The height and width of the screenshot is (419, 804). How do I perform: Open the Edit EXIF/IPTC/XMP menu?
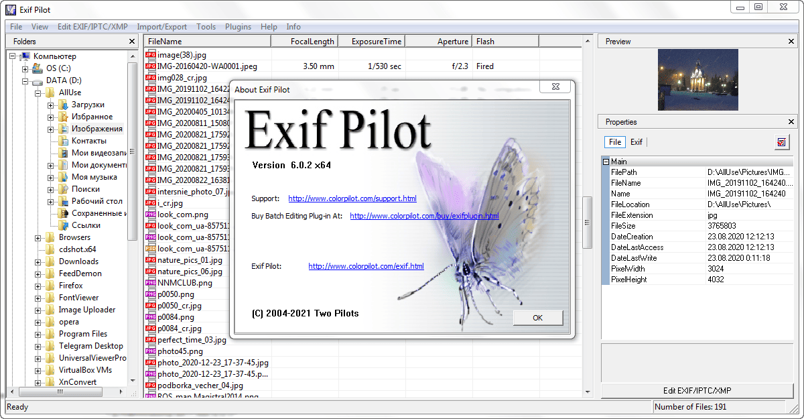92,27
